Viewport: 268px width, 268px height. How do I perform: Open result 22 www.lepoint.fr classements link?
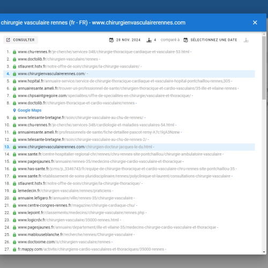point(81,213)
